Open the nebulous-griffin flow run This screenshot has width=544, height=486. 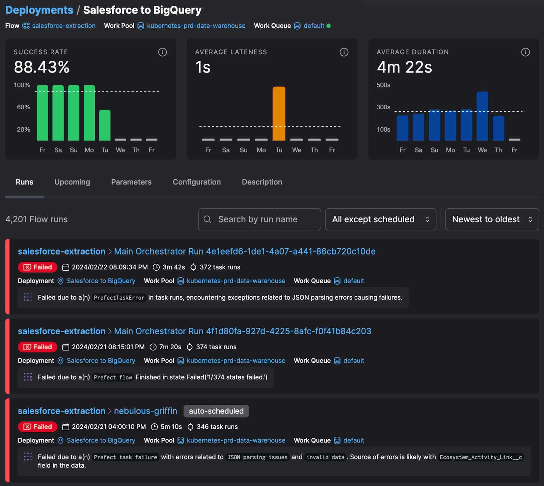click(146, 411)
